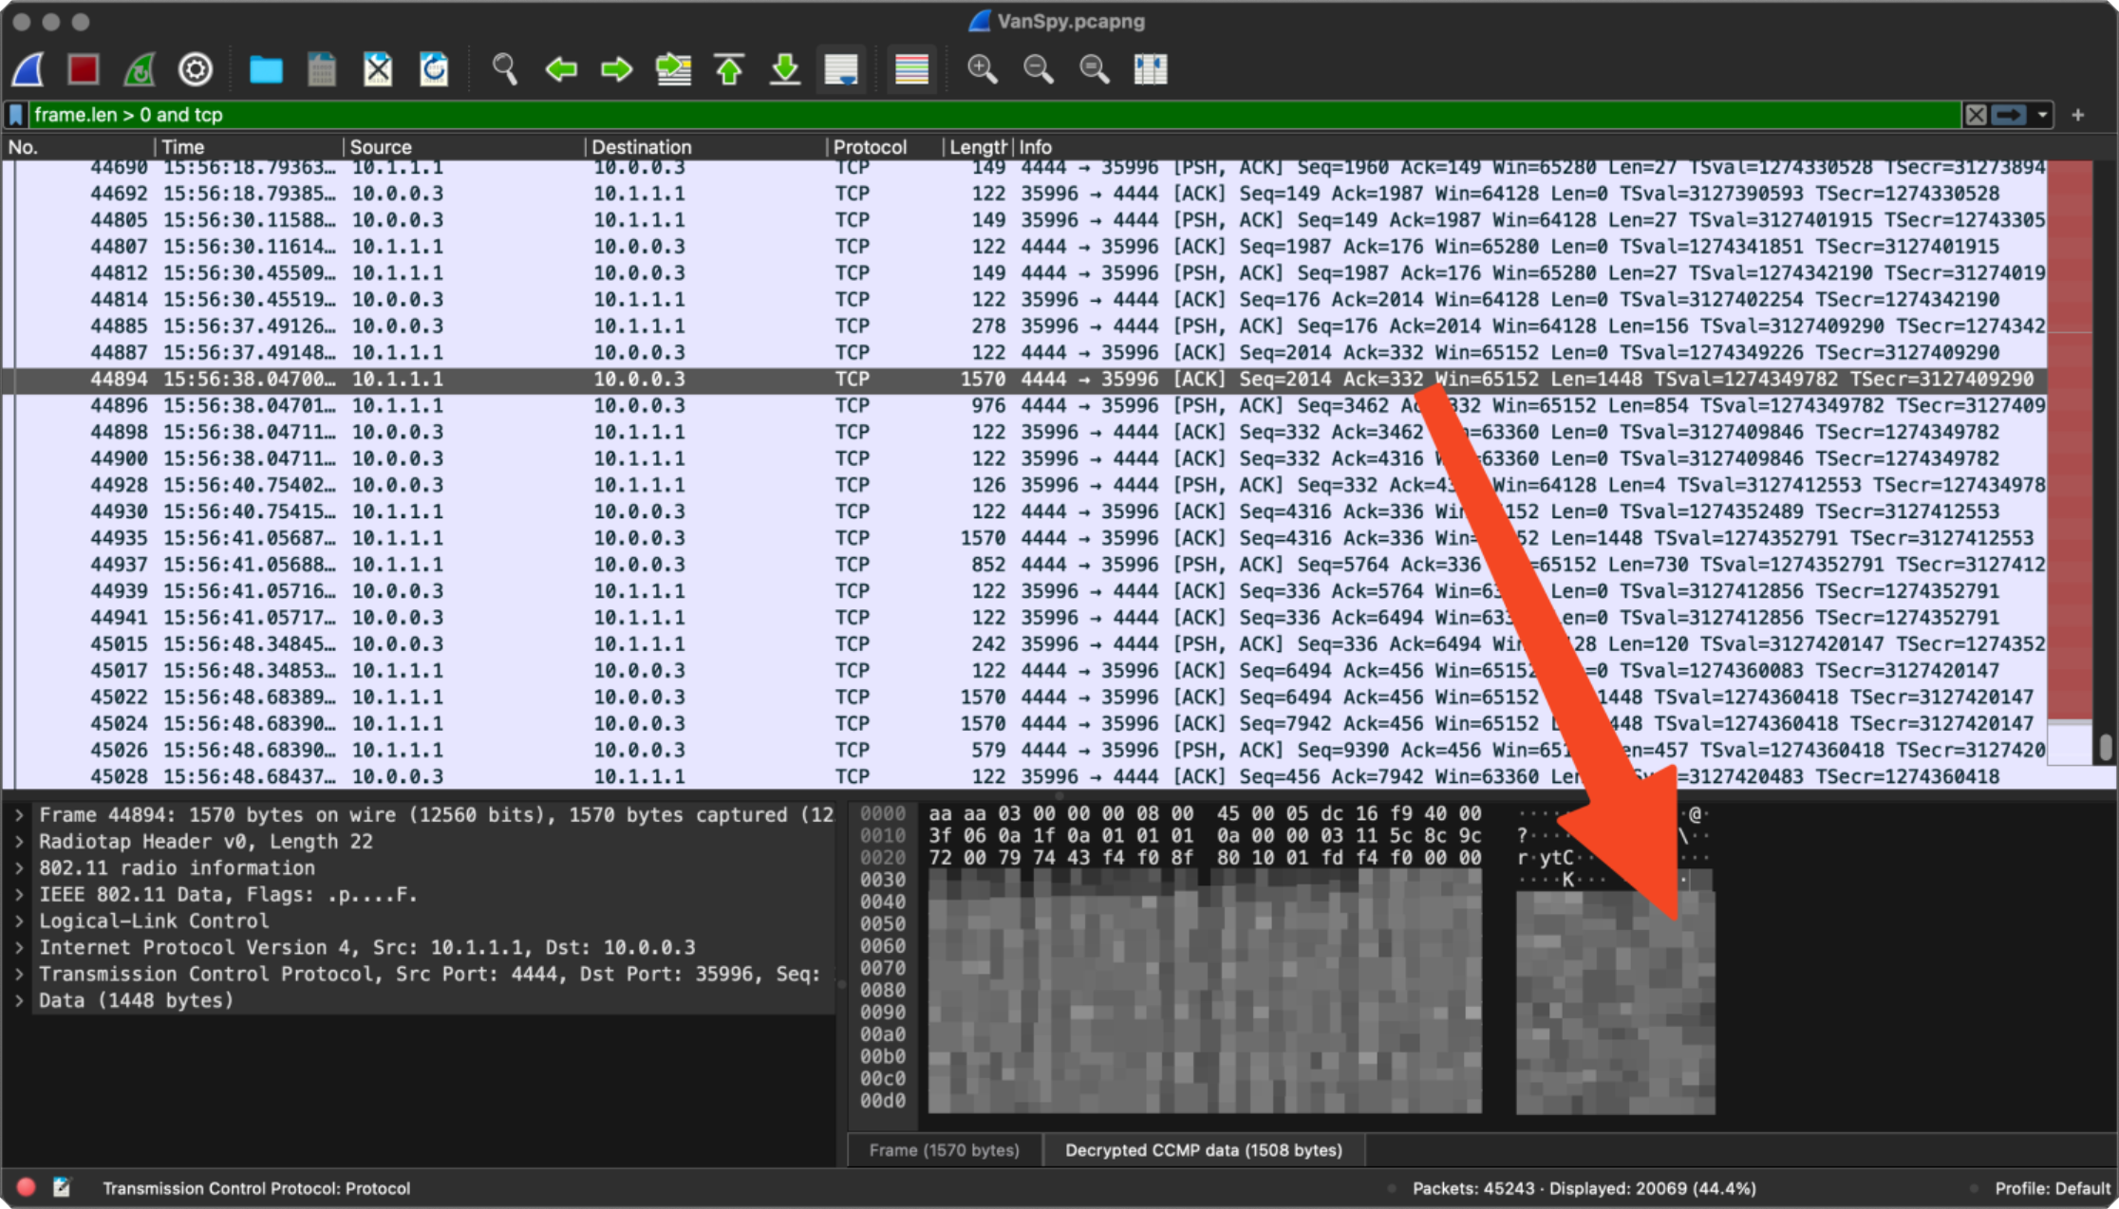Go back to the previous packet arrow
This screenshot has height=1209, width=2119.
[561, 69]
